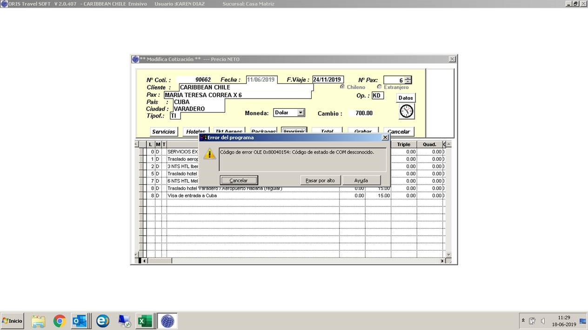Viewport: 588px width, 330px height.
Task: Open File Explorer folder icon in taskbar
Action: coord(38,321)
